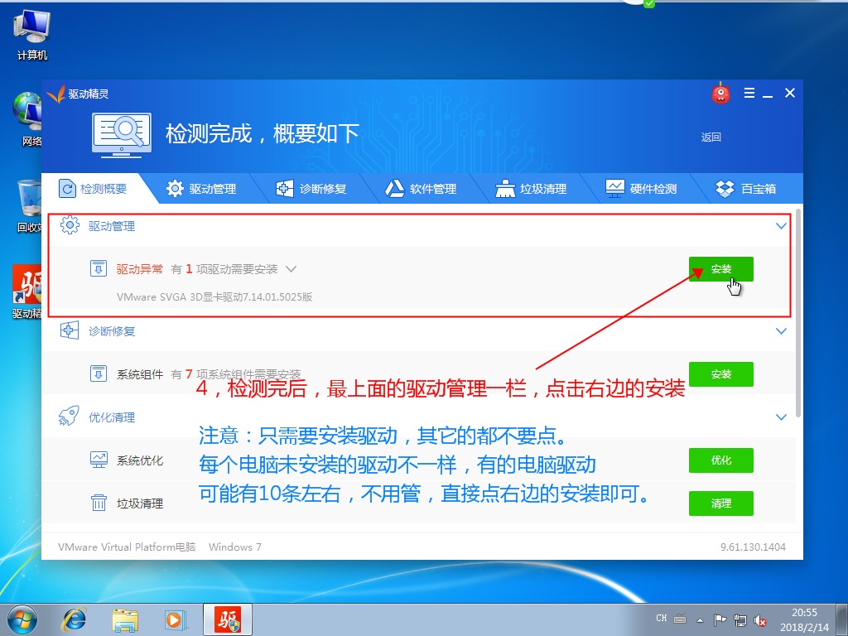The width and height of the screenshot is (848, 636).
Task: Open 驱动精灵 from the taskbar
Action: 227,619
